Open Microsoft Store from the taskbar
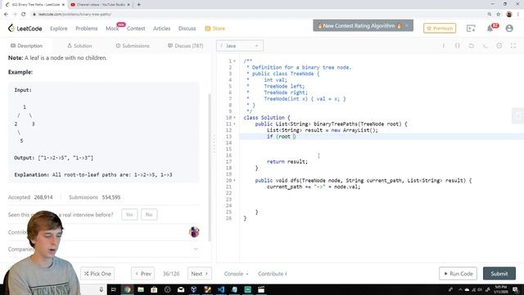524x295 pixels. (154, 289)
